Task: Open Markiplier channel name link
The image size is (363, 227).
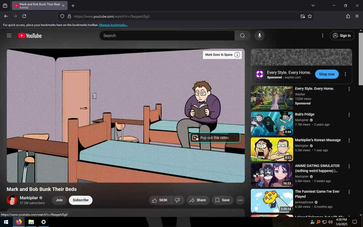Action: pos(29,198)
